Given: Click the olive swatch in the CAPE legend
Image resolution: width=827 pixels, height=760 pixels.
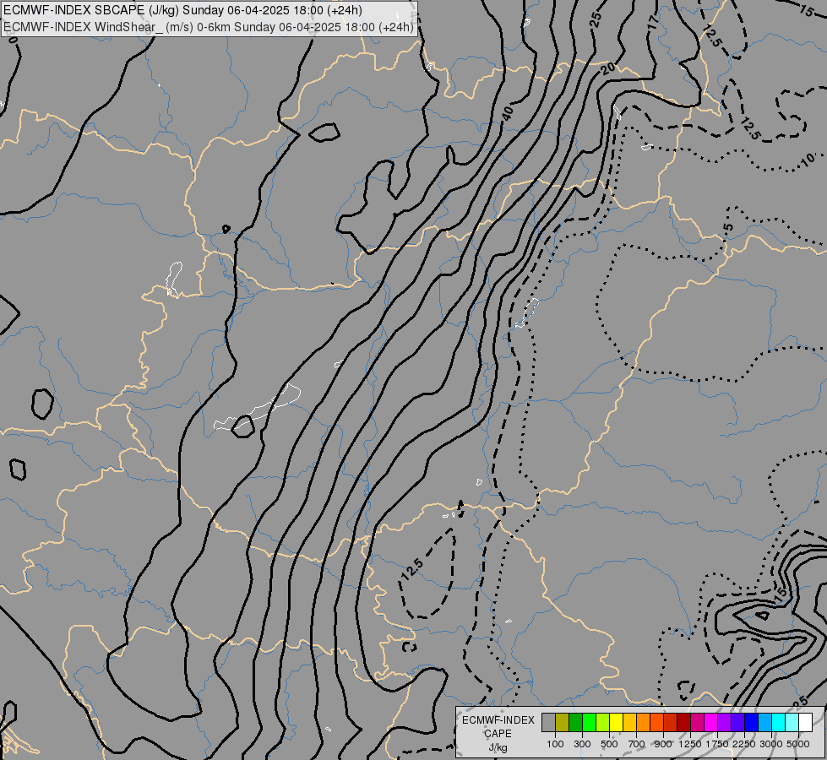Looking at the screenshot, I should coord(563,722).
